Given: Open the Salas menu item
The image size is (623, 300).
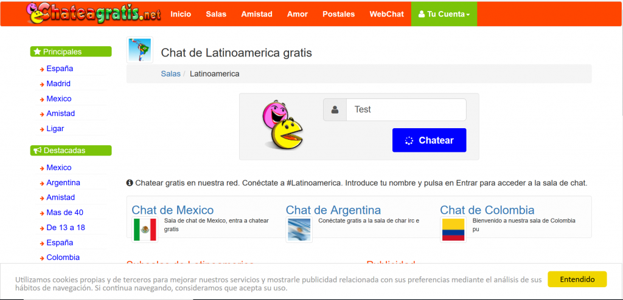Looking at the screenshot, I should pos(216,14).
